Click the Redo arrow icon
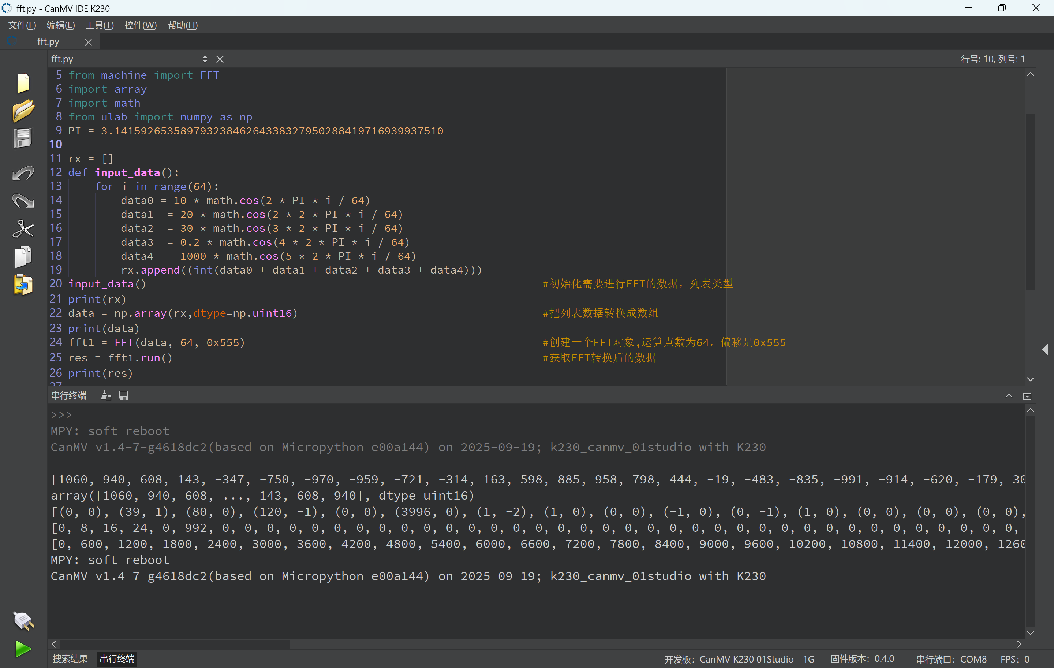This screenshot has height=668, width=1054. click(x=23, y=201)
